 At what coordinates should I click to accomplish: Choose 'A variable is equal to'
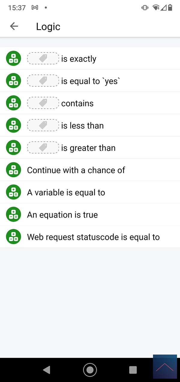coord(66,192)
